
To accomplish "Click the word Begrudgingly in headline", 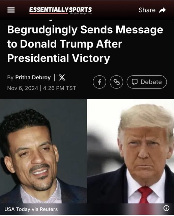I will (42, 30).
